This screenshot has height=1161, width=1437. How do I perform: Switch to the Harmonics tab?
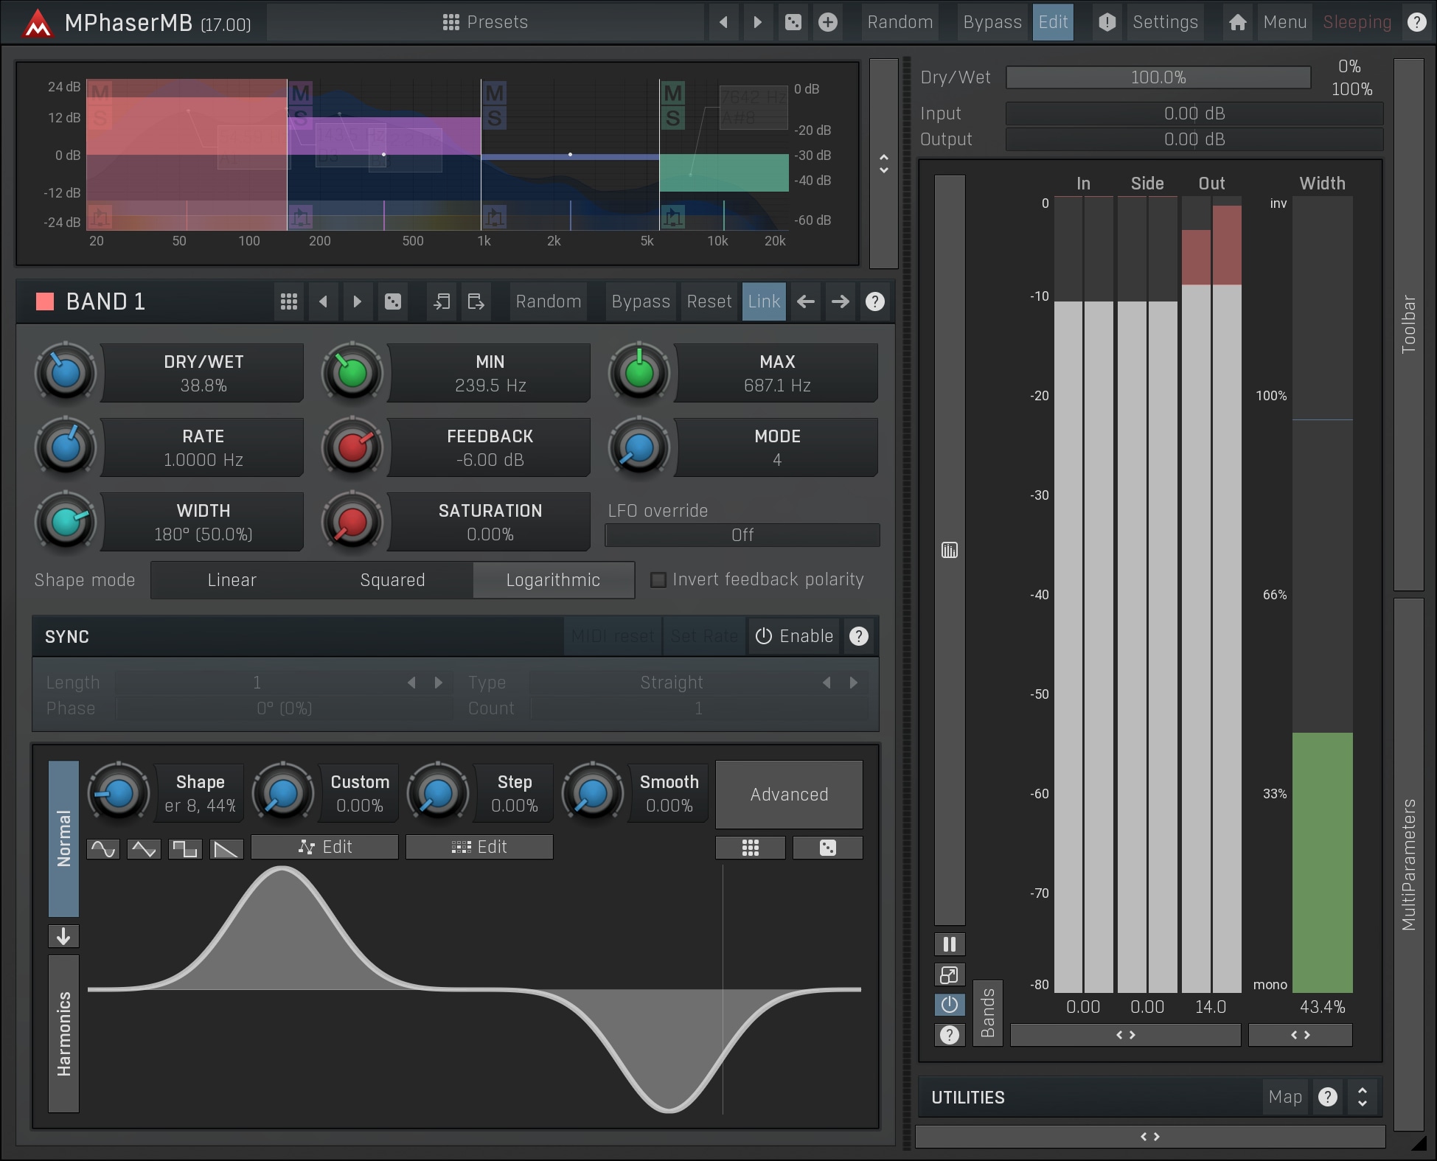click(64, 1033)
